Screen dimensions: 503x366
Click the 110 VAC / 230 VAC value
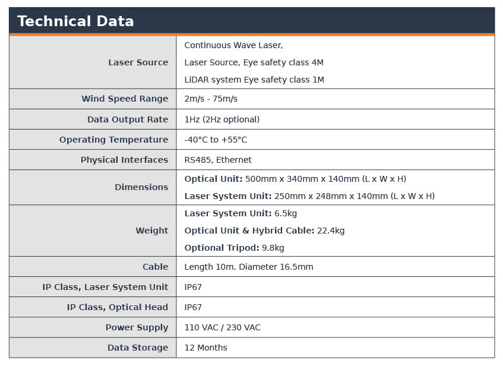click(x=222, y=327)
